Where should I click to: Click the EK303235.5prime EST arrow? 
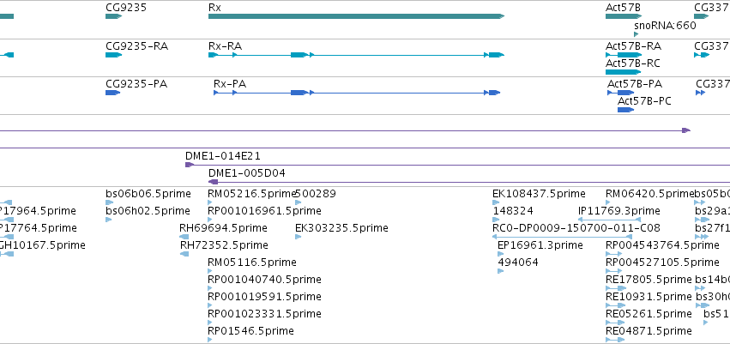pyautogui.click(x=298, y=237)
